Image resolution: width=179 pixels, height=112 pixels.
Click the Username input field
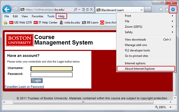tap(52, 69)
